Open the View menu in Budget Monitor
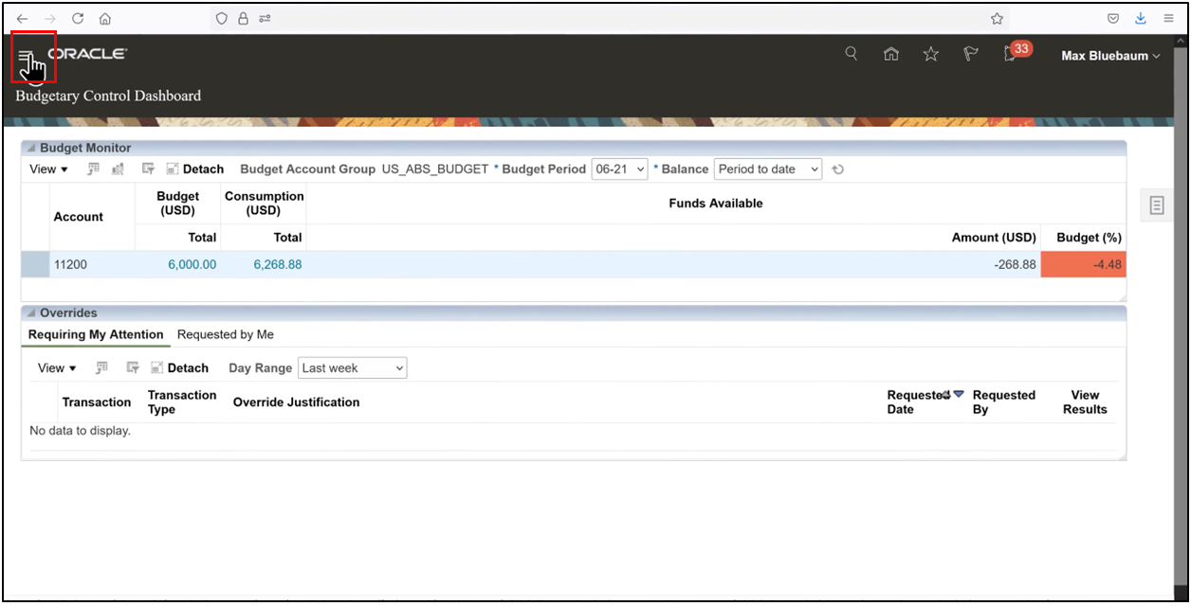The image size is (1191, 606). [x=46, y=169]
